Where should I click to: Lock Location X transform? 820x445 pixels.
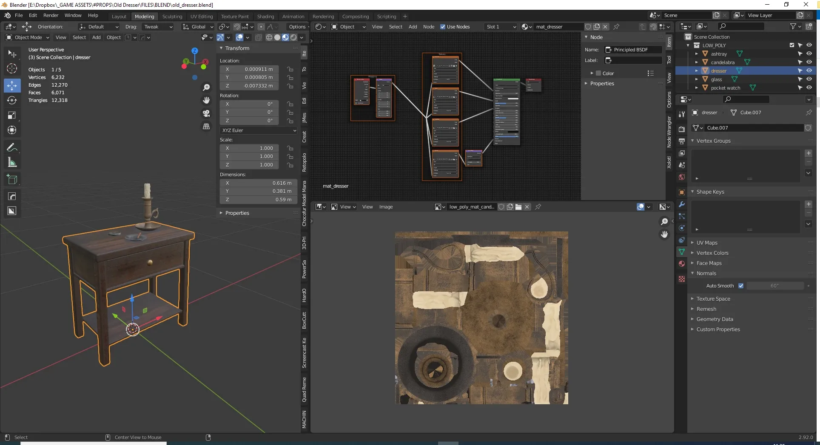290,69
